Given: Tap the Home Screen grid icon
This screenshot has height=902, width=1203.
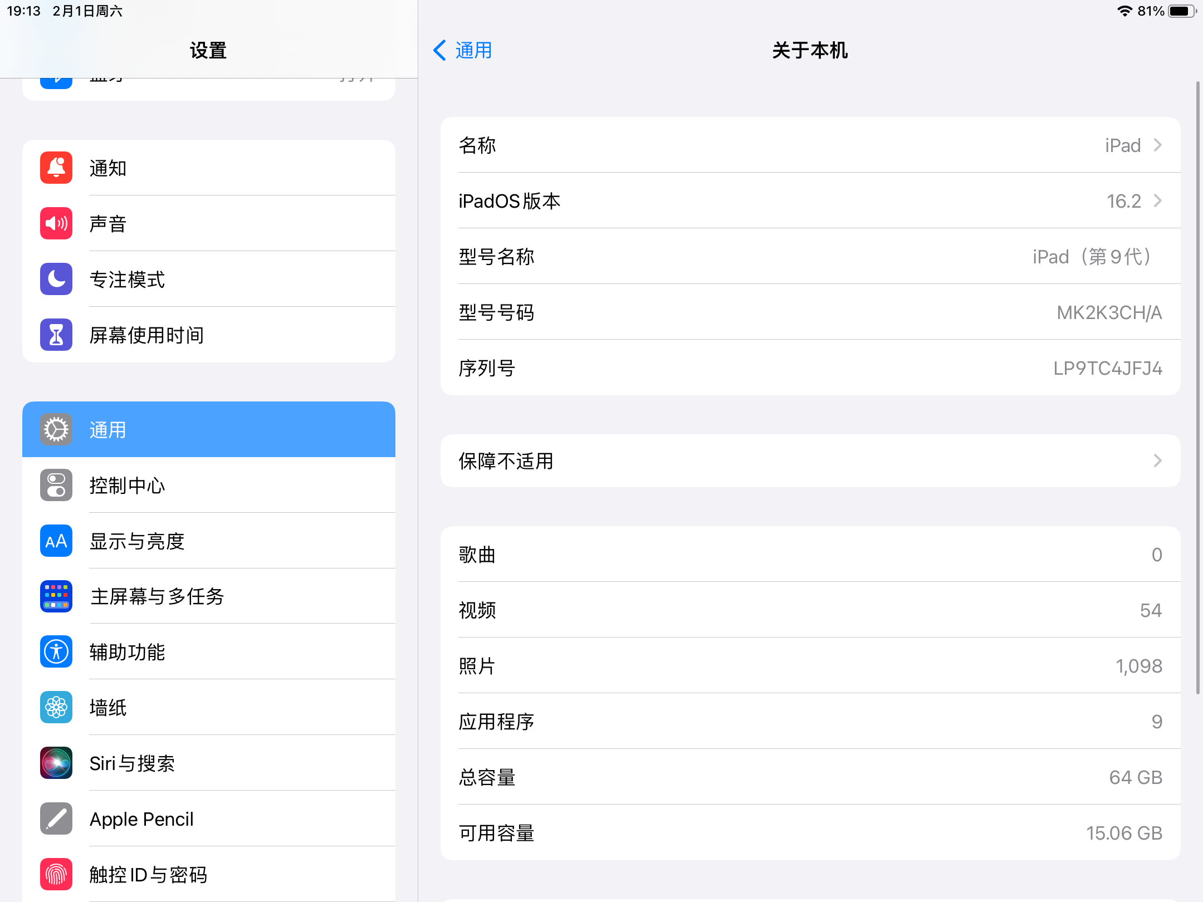Looking at the screenshot, I should (x=56, y=596).
